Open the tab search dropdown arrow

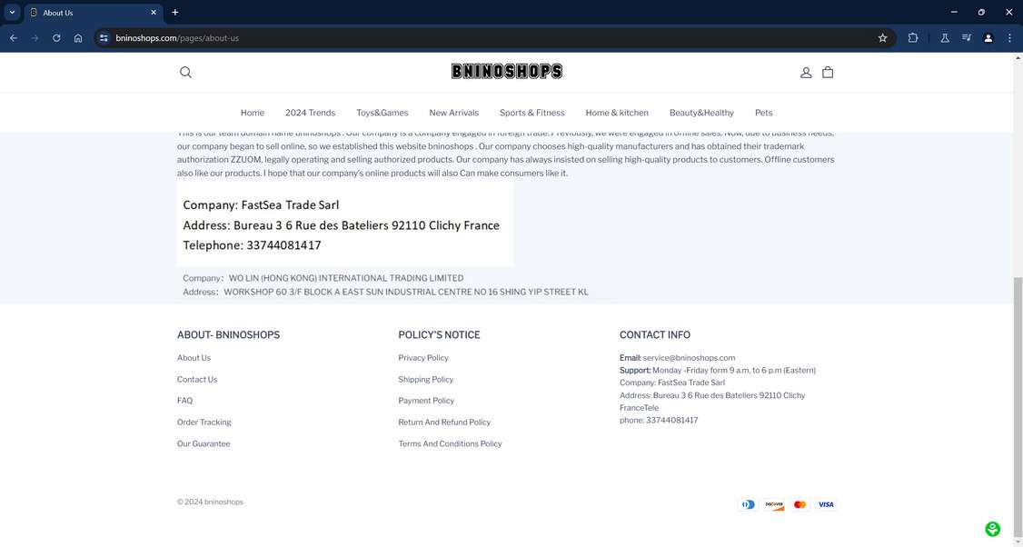[12, 13]
